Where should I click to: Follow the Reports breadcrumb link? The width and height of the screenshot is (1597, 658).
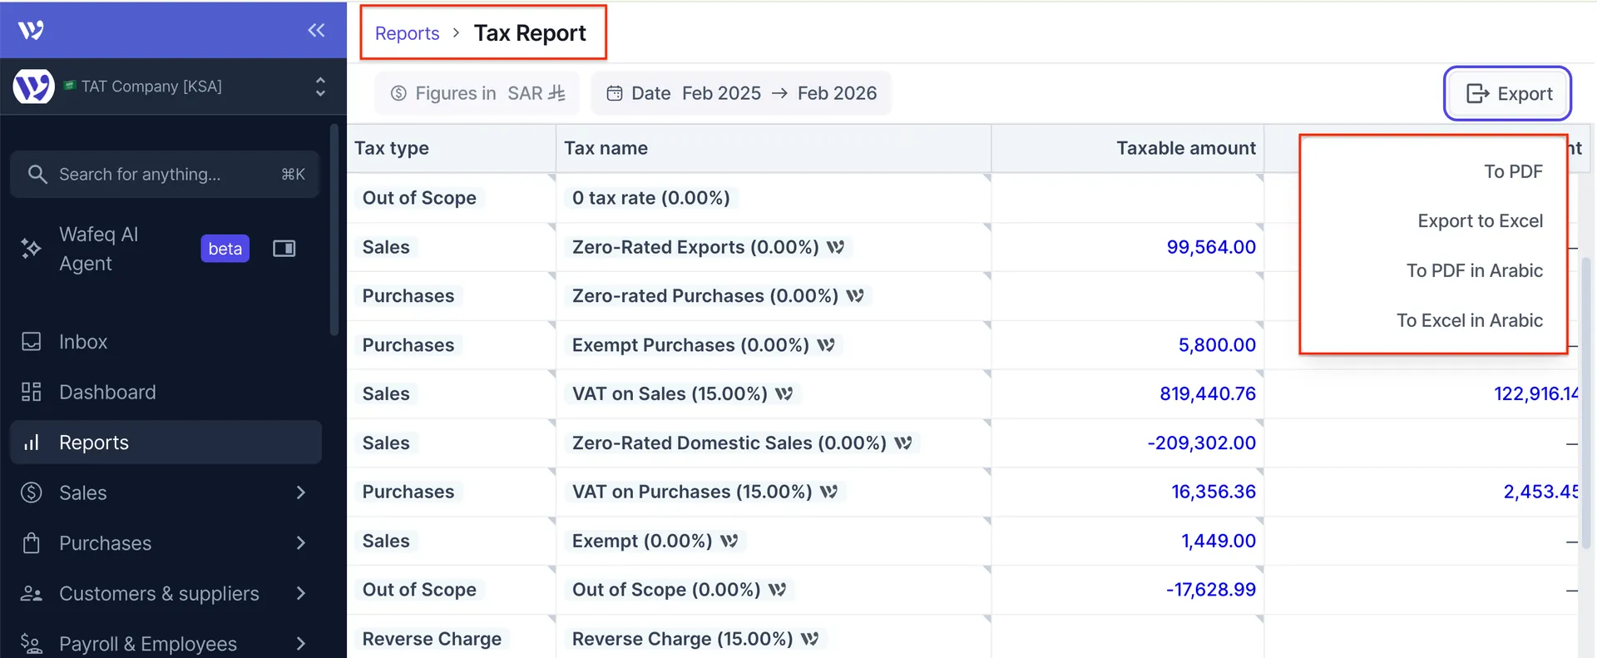(x=407, y=33)
